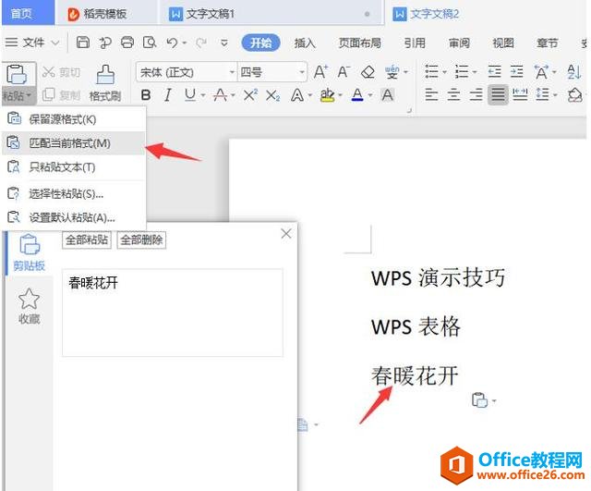591x491 pixels.
Task: Expand the line spacing dropdown arrow
Action: pos(555,94)
